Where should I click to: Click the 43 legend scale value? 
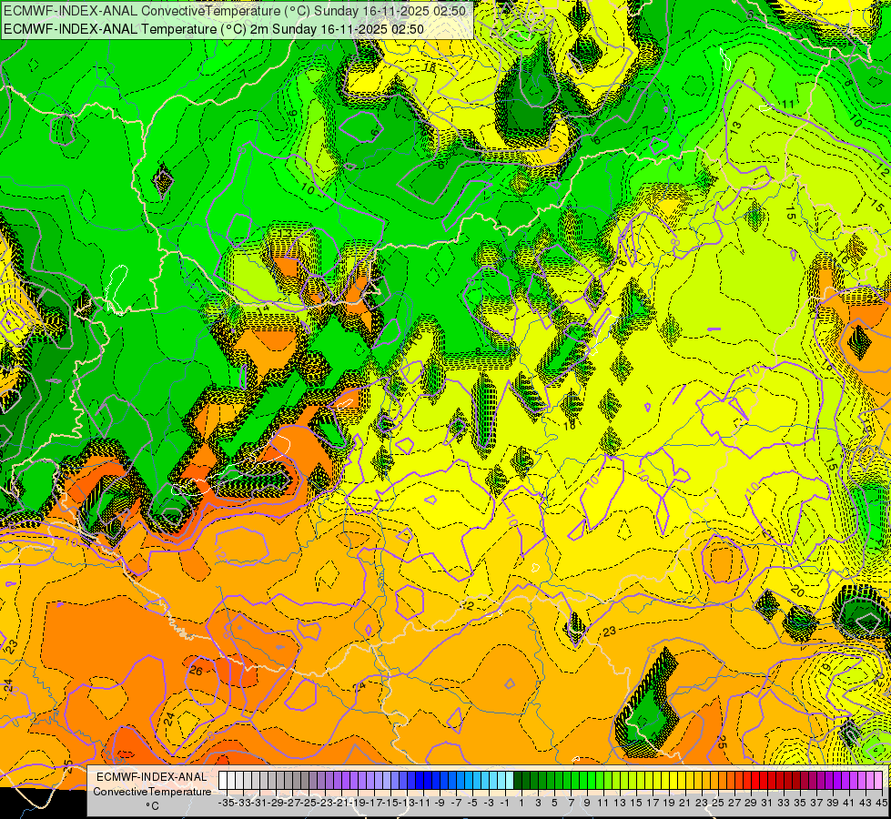[x=866, y=803]
